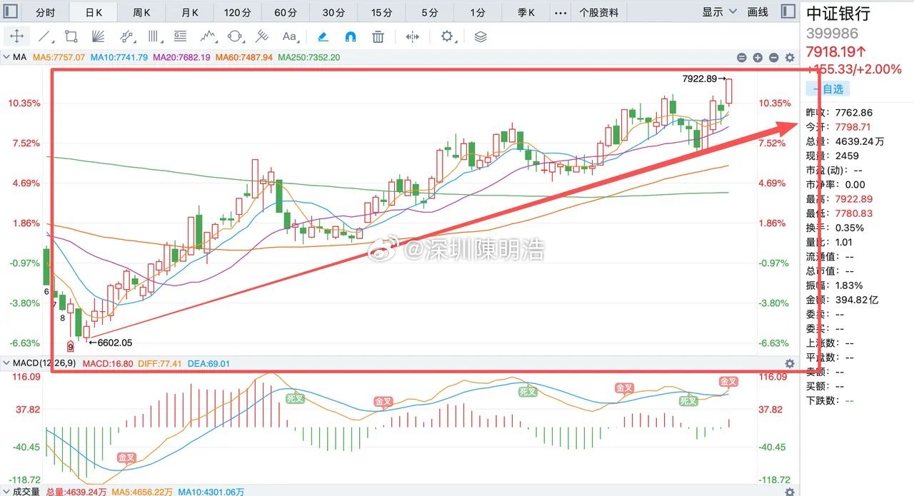Switch to the 分时 tab
The height and width of the screenshot is (496, 914).
(x=44, y=12)
